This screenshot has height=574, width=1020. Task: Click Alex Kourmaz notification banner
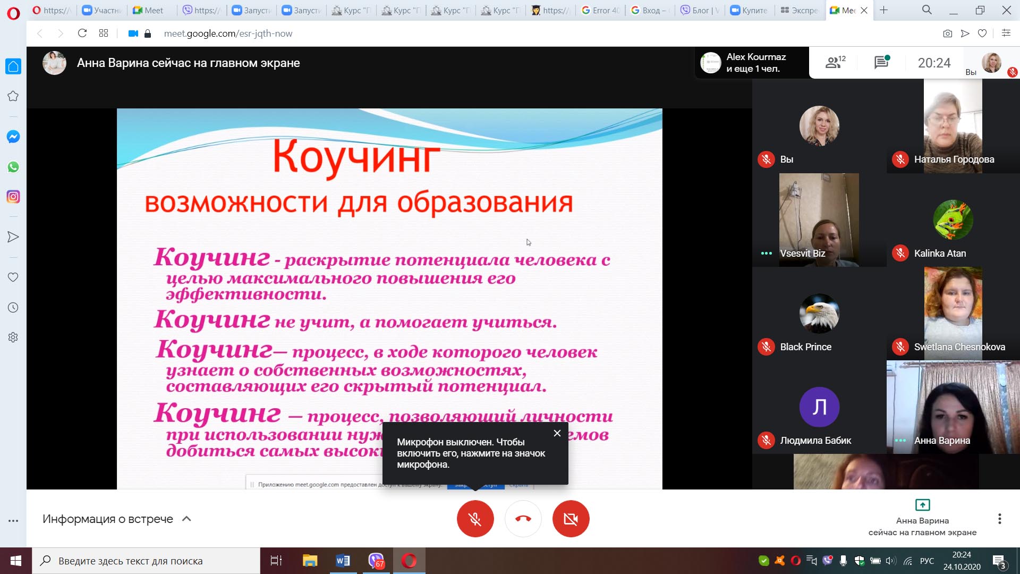click(752, 63)
